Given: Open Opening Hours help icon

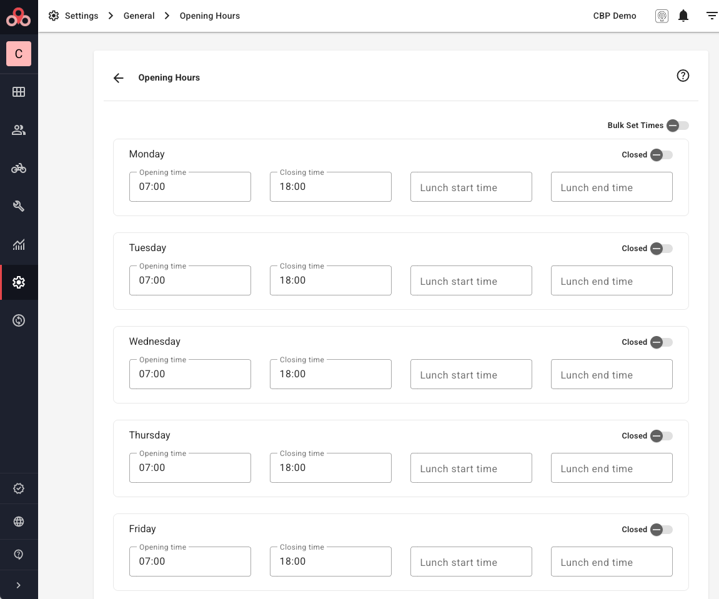Looking at the screenshot, I should coord(683,76).
